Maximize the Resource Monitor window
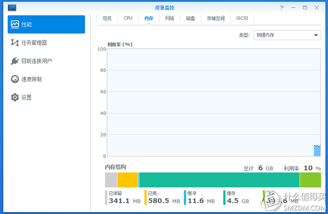This screenshot has height=214, width=328. tap(305, 8)
